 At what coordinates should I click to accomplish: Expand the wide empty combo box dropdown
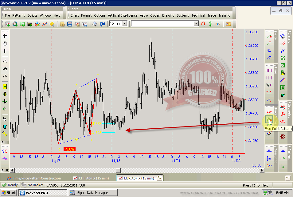pyautogui.click(x=196, y=24)
